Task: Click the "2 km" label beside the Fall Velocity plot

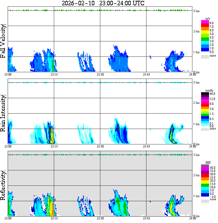Action: pyautogui.click(x=196, y=31)
